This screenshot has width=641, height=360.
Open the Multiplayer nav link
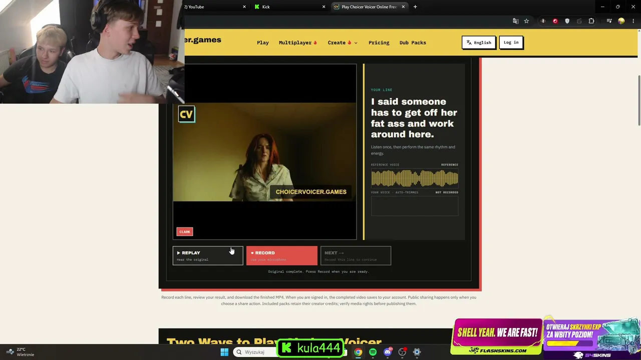pyautogui.click(x=298, y=42)
